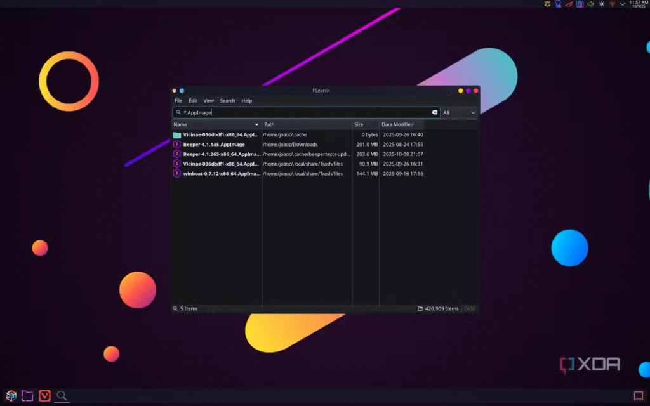Open the All filter dropdown

point(460,112)
